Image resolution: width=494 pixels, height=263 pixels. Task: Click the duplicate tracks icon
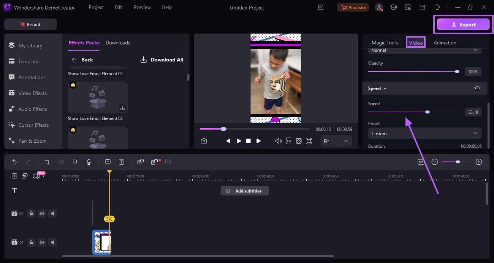click(x=24, y=176)
